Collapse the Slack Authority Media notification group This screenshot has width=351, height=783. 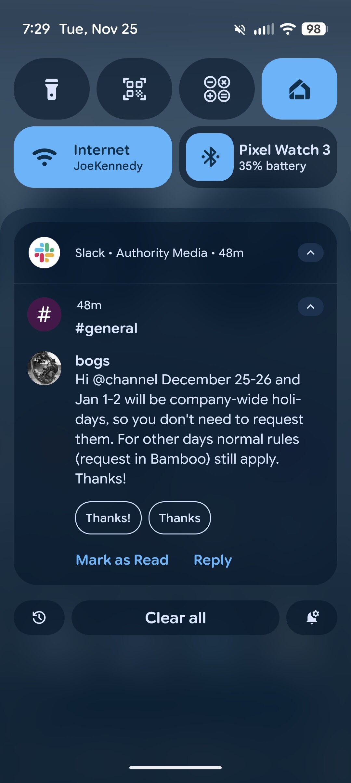310,253
